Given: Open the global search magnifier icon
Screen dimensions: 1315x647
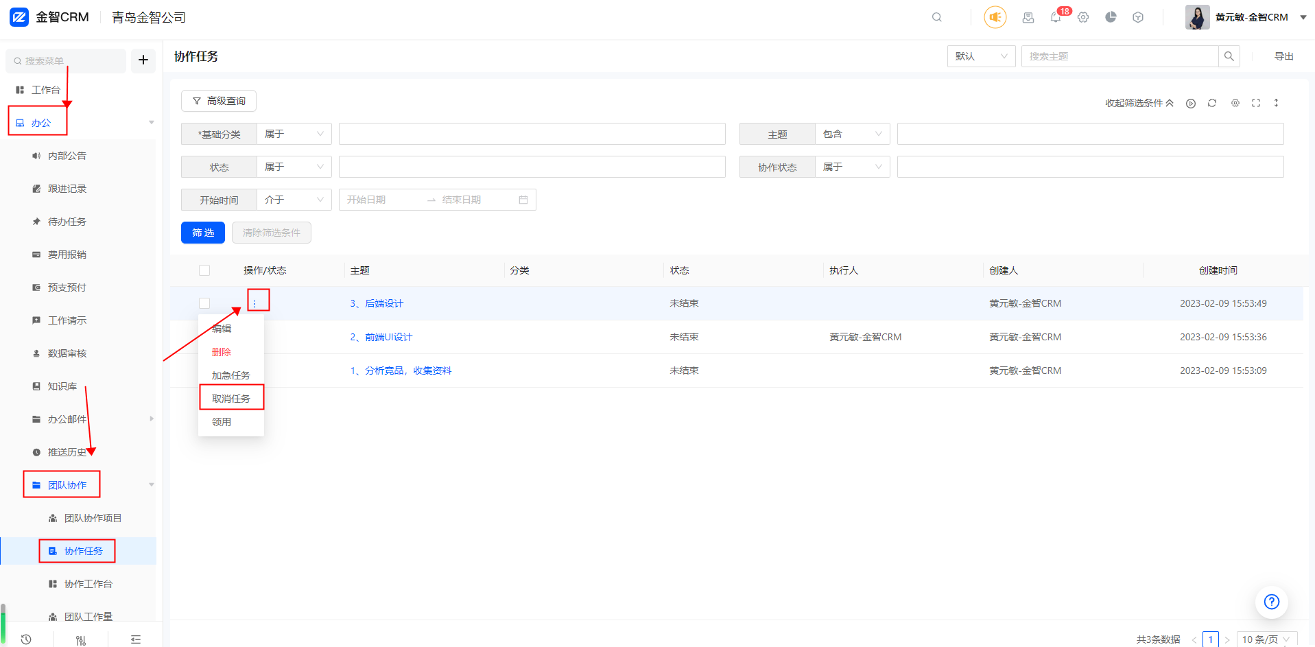Looking at the screenshot, I should pos(936,17).
